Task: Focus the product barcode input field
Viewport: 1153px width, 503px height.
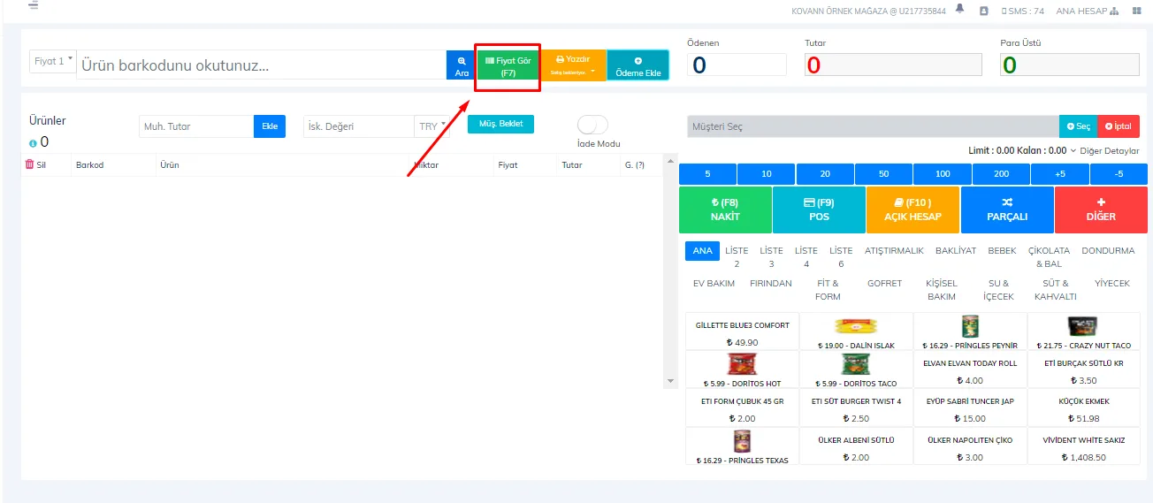Action: point(261,65)
